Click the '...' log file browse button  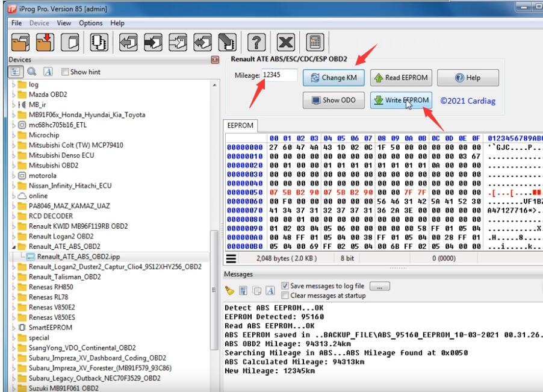click(x=379, y=287)
